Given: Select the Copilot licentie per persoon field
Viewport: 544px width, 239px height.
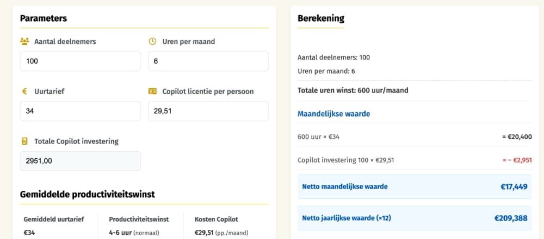Looking at the screenshot, I should (x=208, y=111).
